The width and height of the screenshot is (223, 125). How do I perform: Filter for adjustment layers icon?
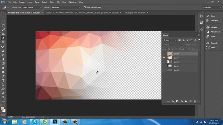[x=184, y=40]
